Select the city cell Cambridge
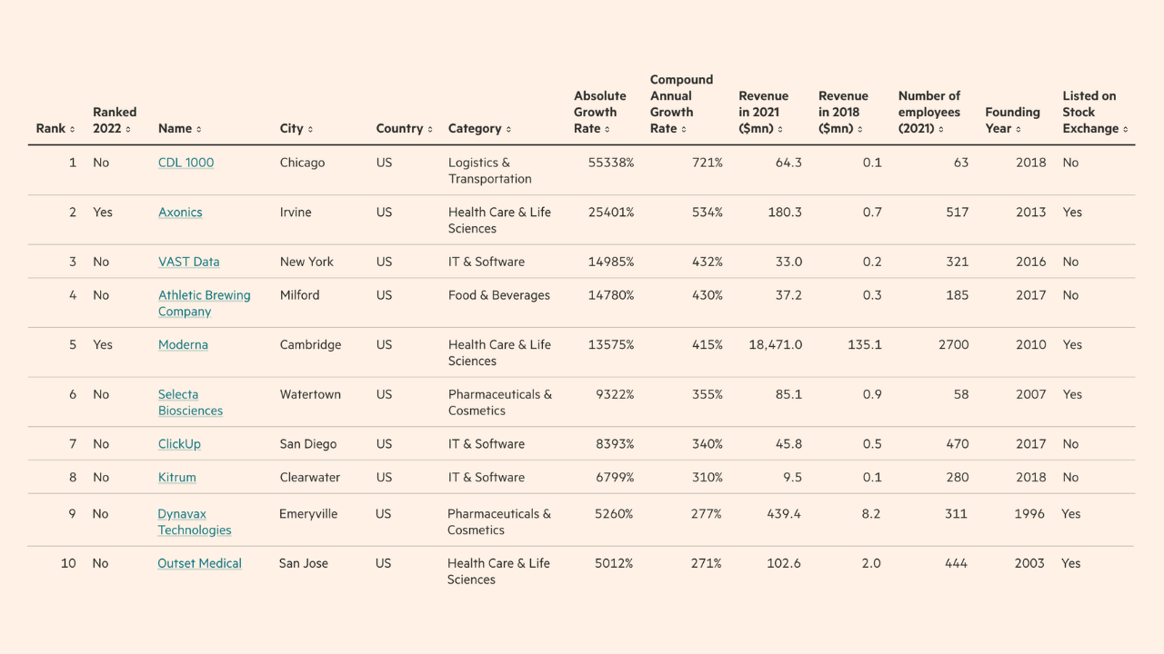 (x=310, y=345)
